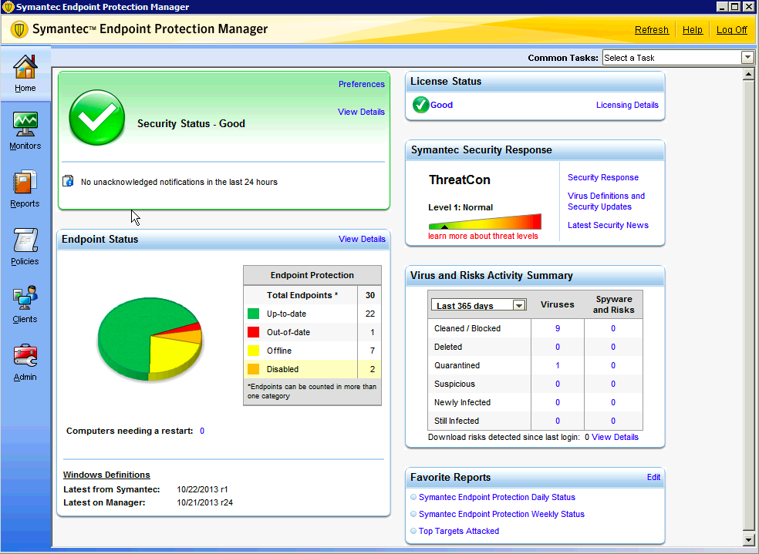The image size is (759, 554).
Task: View Details of Endpoint Status
Action: tap(362, 239)
